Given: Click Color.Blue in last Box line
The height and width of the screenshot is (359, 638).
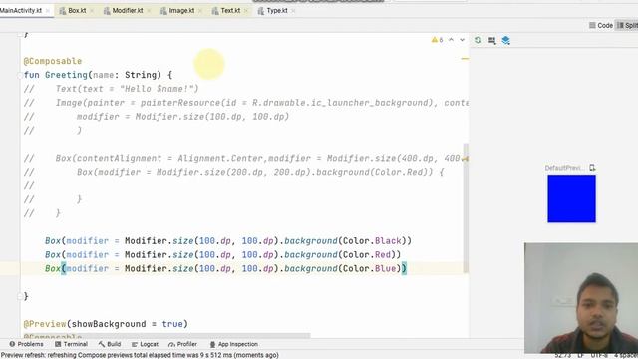Looking at the screenshot, I should (x=370, y=268).
